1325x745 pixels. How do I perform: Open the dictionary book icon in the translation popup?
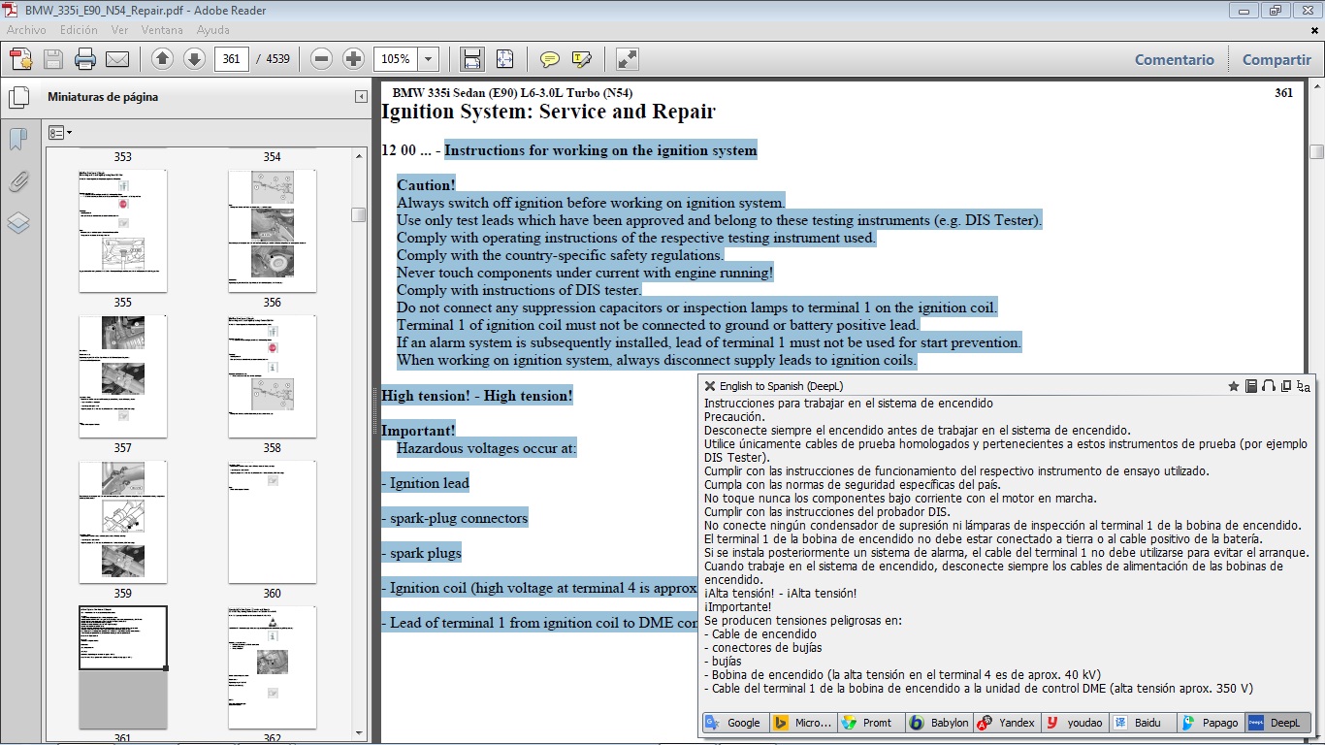pos(1251,386)
